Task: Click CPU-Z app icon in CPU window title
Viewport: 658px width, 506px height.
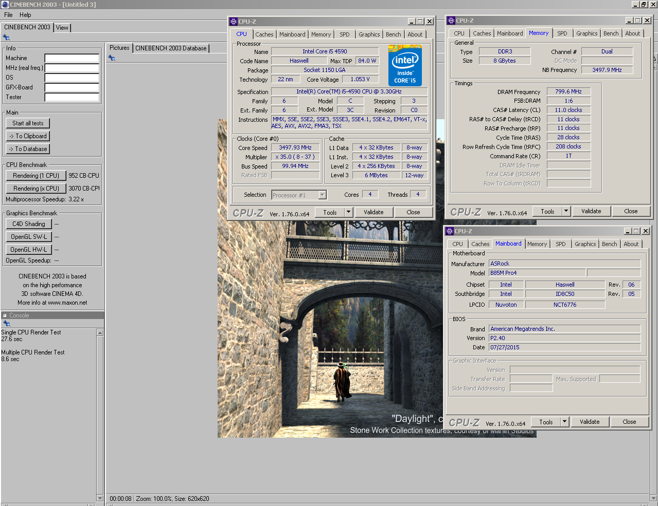Action: click(234, 22)
